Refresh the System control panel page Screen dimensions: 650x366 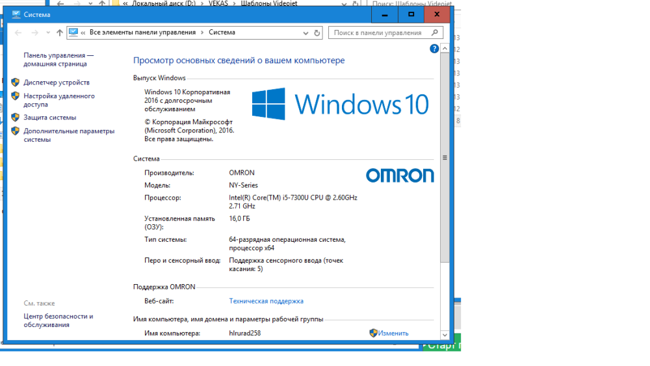(317, 33)
